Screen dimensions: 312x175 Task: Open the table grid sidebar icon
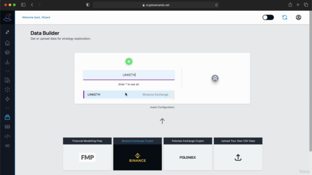pyautogui.click(x=7, y=127)
